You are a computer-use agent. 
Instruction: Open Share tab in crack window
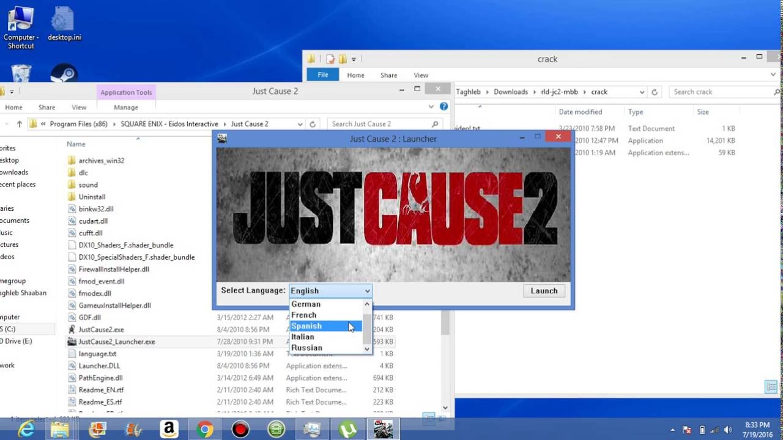389,75
